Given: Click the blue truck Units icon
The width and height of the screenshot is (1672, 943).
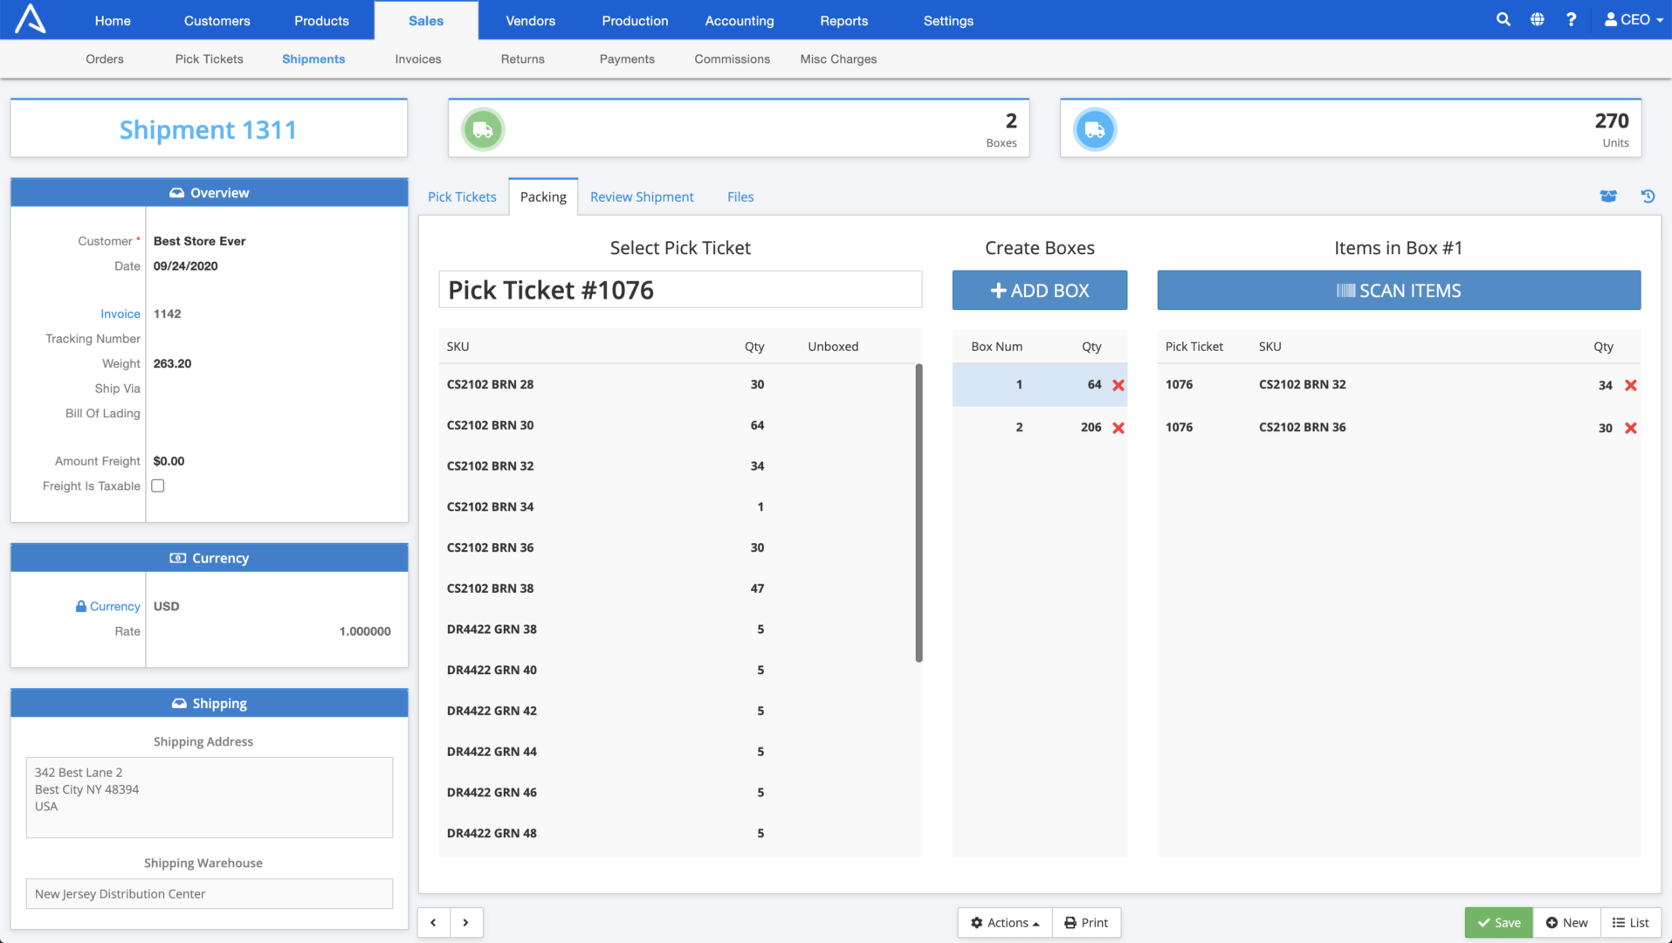Looking at the screenshot, I should point(1095,128).
